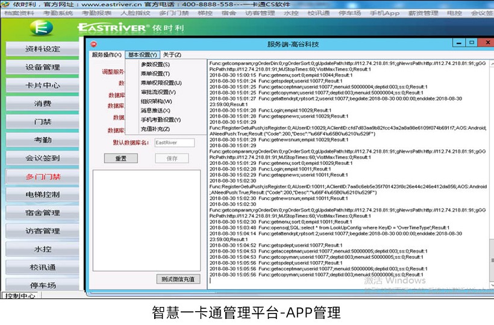Select 充值补充(Z) menu entry
The height and width of the screenshot is (325, 494).
[156, 129]
